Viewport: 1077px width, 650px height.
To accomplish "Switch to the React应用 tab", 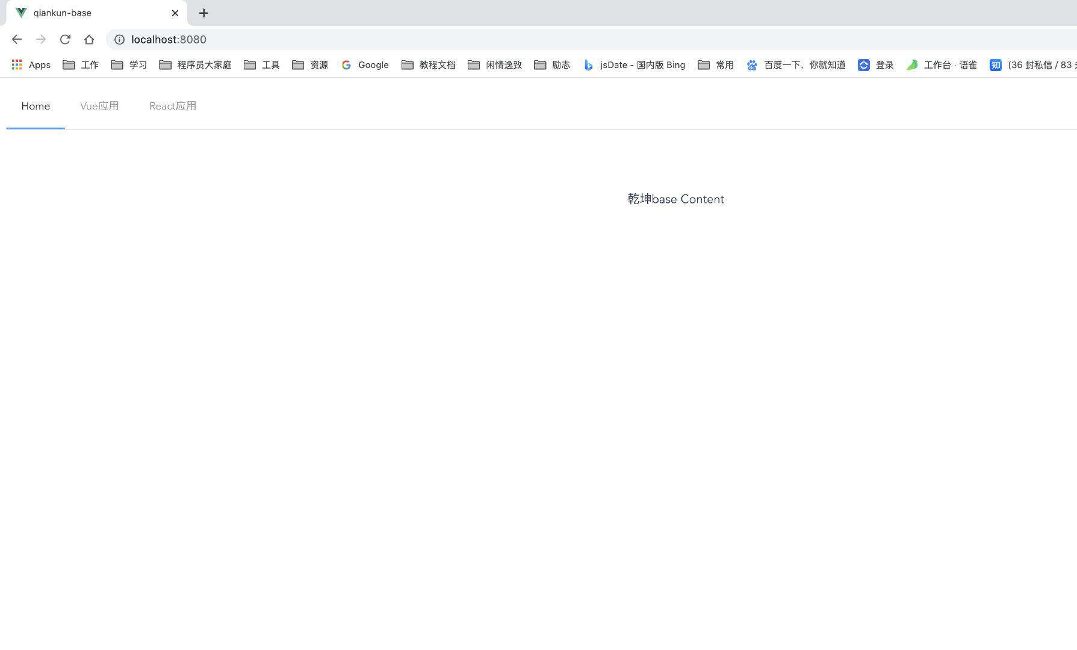I will click(x=173, y=106).
